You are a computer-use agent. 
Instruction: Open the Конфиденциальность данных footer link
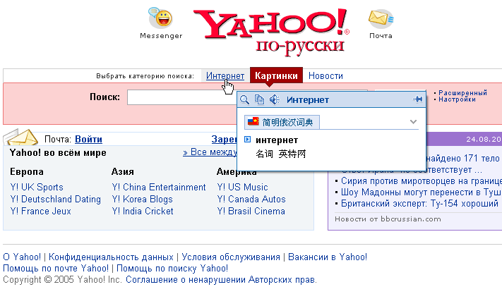click(x=111, y=257)
